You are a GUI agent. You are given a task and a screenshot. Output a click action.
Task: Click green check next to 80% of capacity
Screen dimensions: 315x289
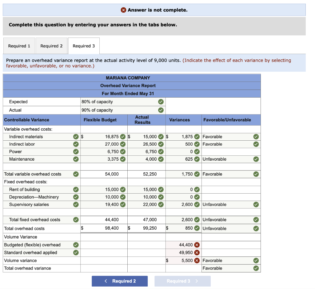tap(161, 102)
